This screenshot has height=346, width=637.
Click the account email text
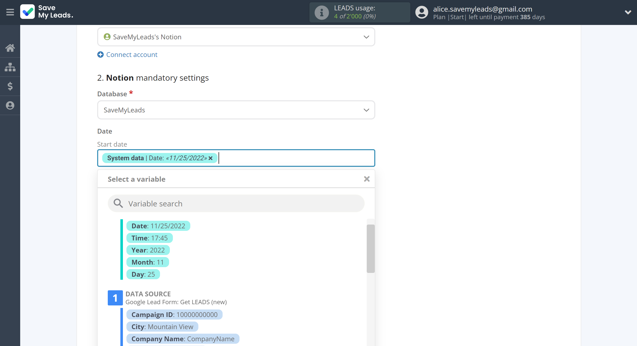click(483, 9)
